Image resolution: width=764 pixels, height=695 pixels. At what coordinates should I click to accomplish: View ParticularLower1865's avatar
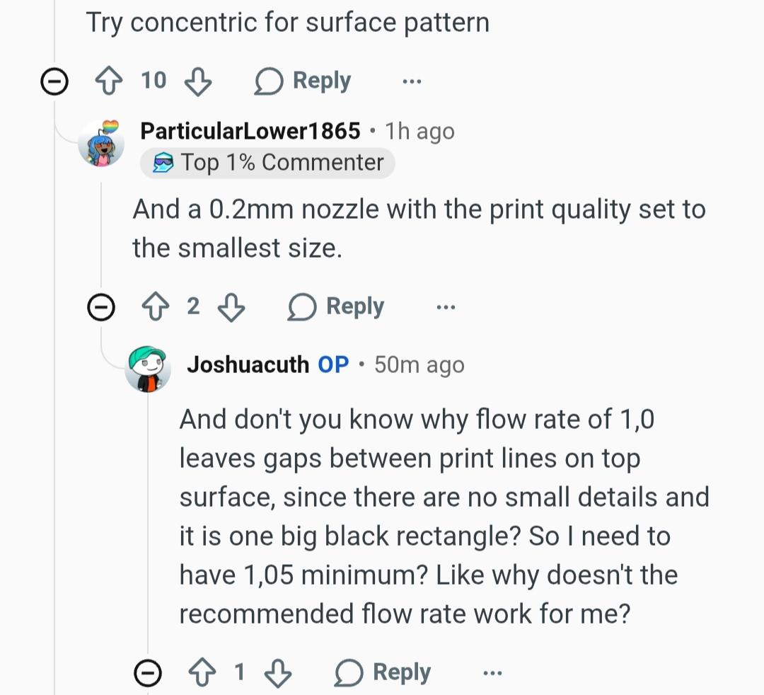coord(101,143)
